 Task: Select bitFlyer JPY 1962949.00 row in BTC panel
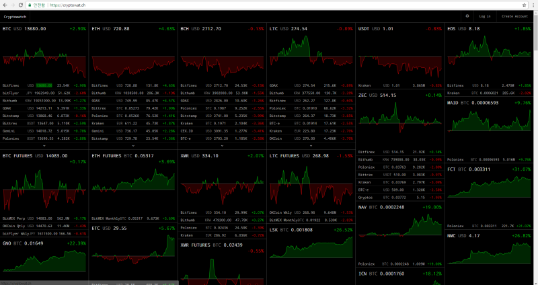pyautogui.click(x=44, y=93)
